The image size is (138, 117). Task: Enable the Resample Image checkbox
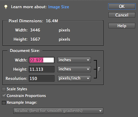[x=4, y=103]
